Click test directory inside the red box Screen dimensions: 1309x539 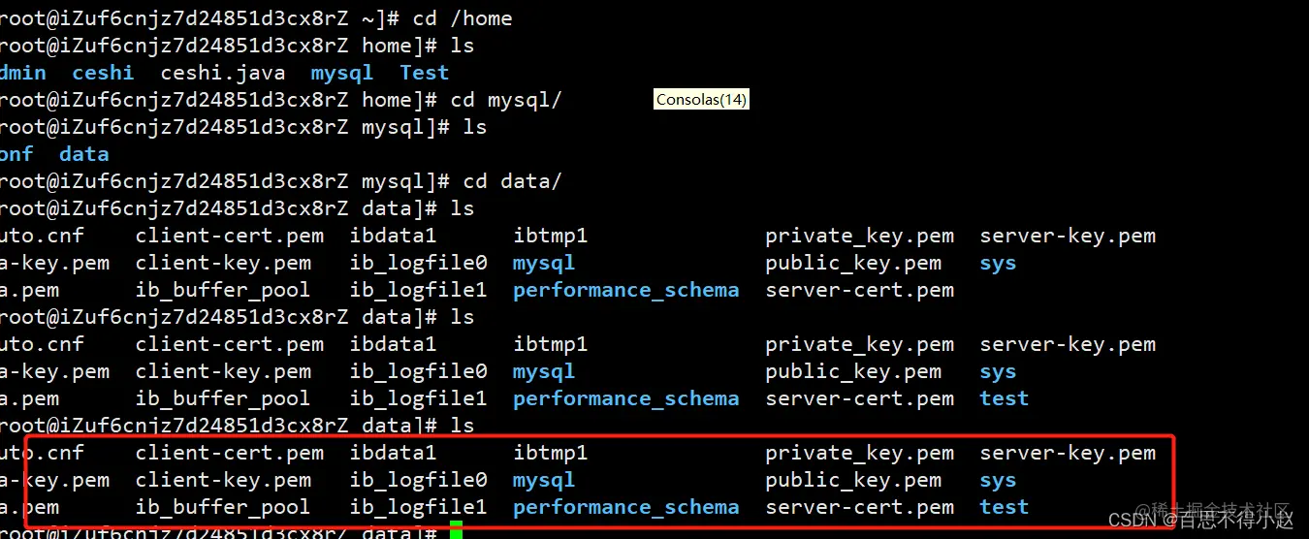[1004, 507]
